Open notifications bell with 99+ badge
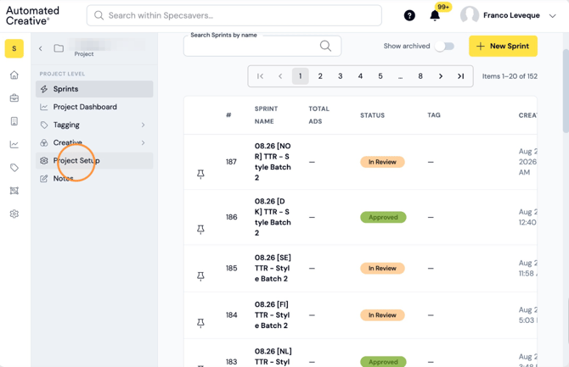The image size is (569, 367). pyautogui.click(x=435, y=15)
